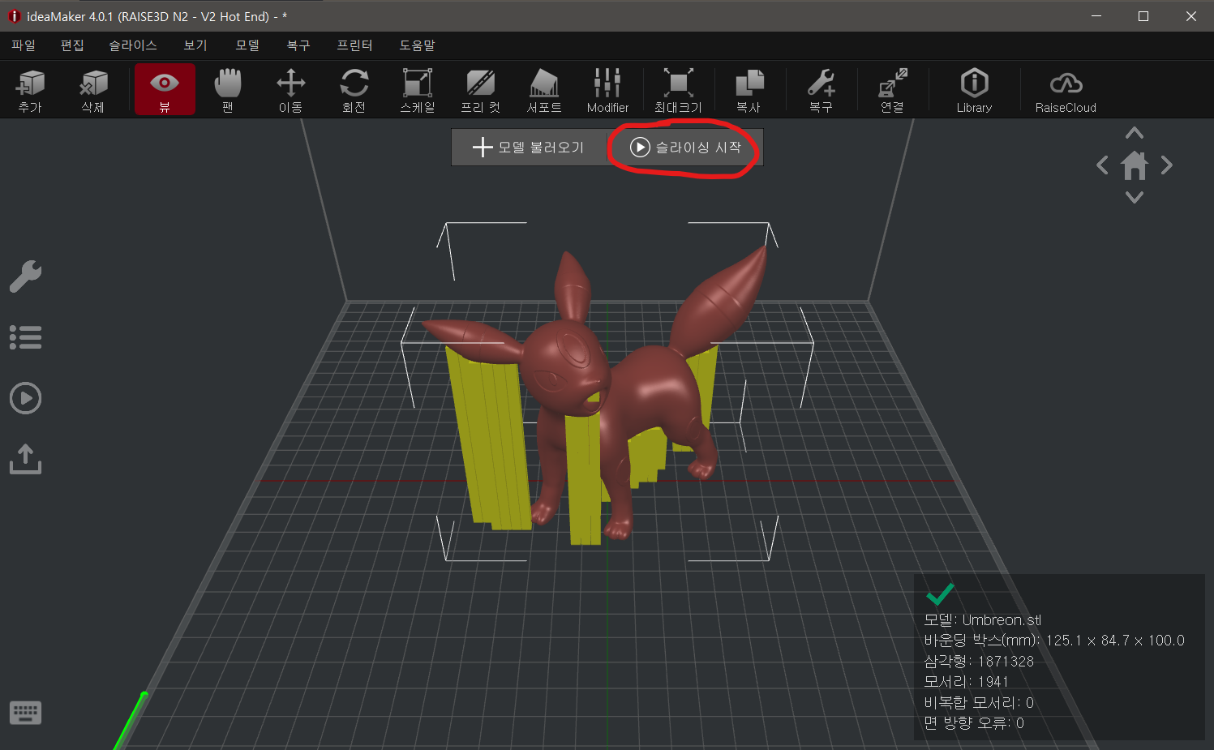Select the 뷰 (View) eye tool

pos(165,90)
